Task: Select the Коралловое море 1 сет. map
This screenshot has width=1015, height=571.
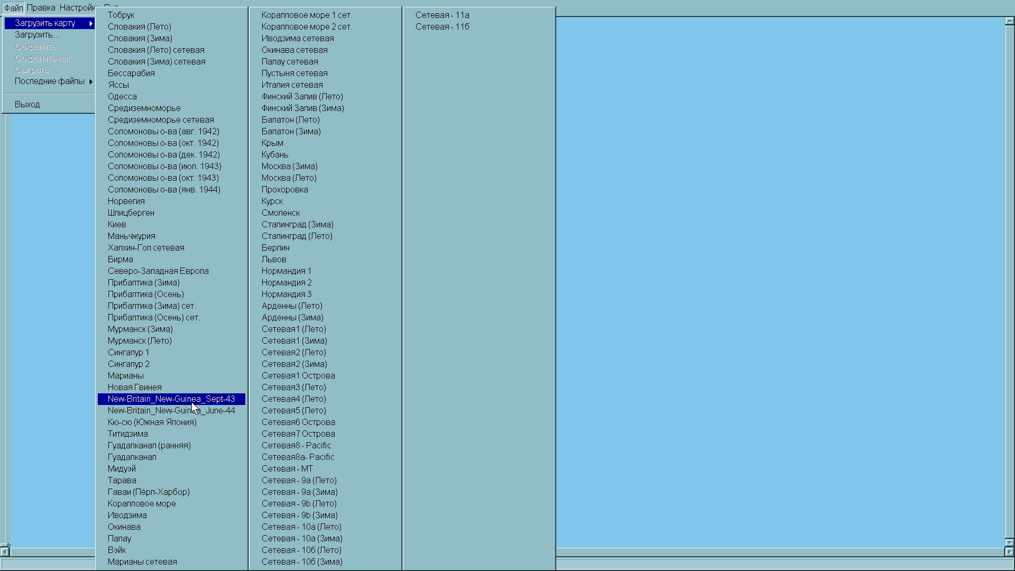Action: (x=307, y=15)
